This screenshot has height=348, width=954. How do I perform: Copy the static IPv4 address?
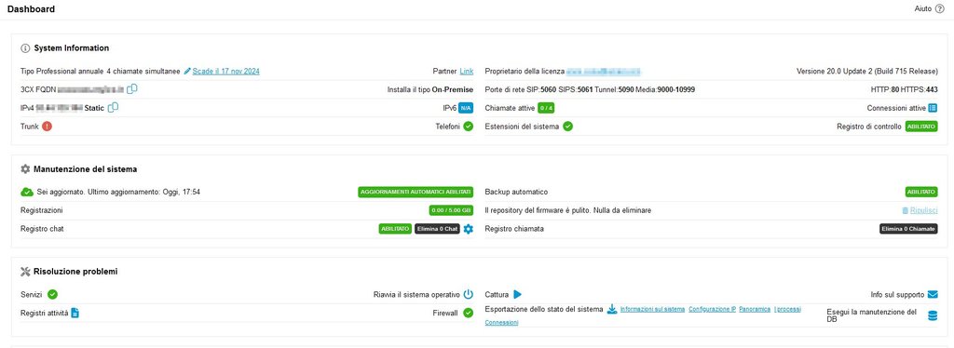[113, 108]
